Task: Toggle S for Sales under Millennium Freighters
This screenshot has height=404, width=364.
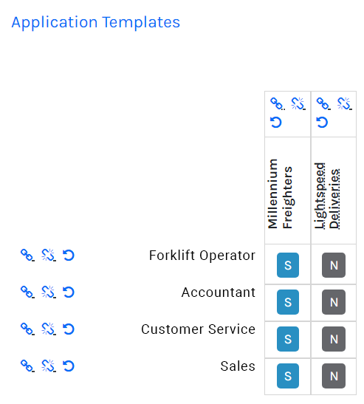Action: (x=288, y=376)
